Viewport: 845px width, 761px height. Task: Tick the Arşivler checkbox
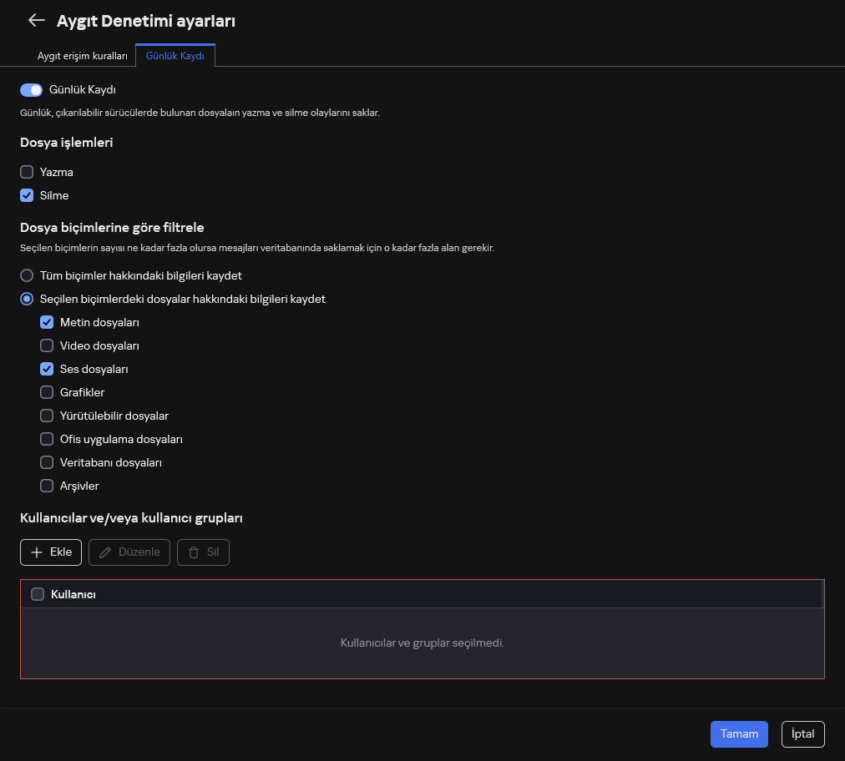(x=47, y=486)
